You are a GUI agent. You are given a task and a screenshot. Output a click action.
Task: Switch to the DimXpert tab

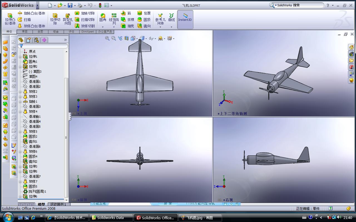click(88, 32)
